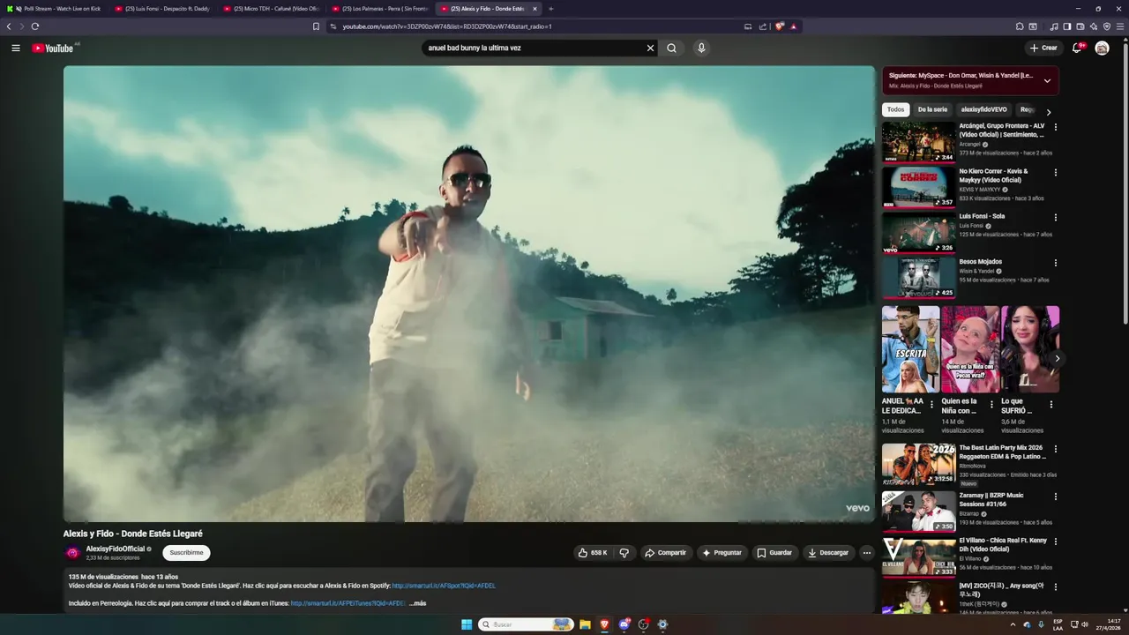1129x635 pixels.
Task: Select the alexisyfidoVEVO chip
Action: click(983, 109)
